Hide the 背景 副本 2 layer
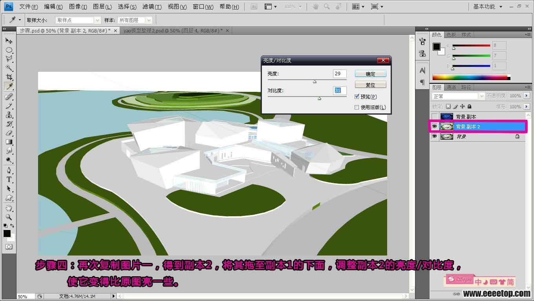 tap(434, 126)
